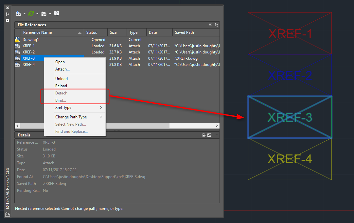The image size is (354, 223).
Task: Click the palette auto-hide icon
Action: (x=8, y=14)
